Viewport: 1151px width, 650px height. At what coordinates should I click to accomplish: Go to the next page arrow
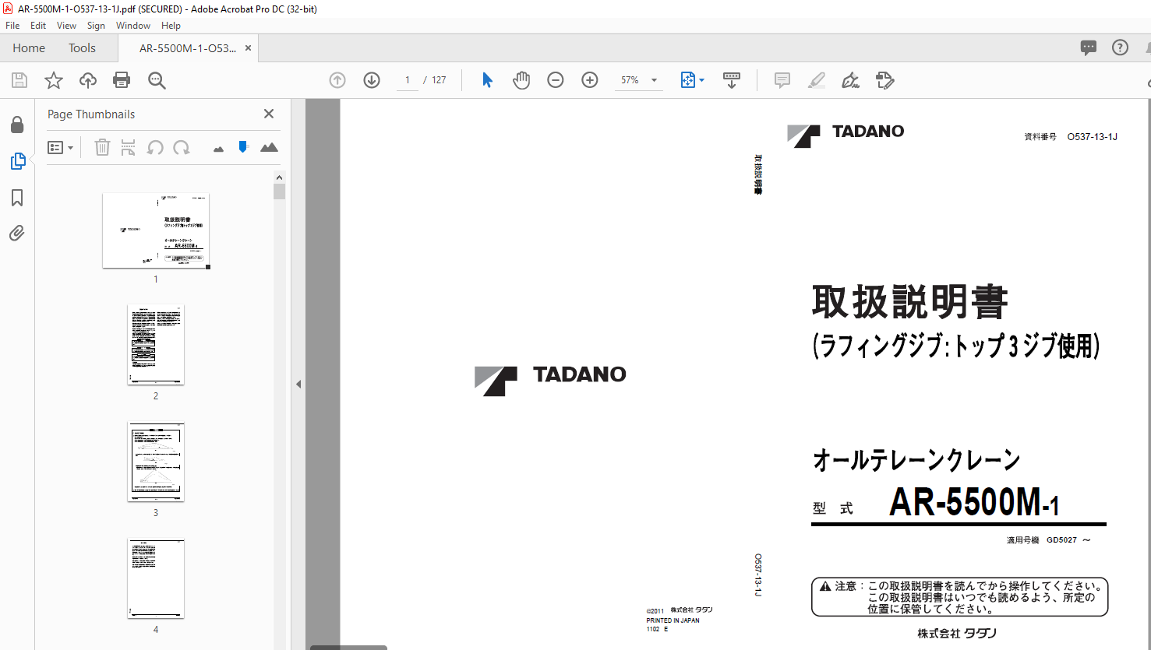click(x=372, y=80)
